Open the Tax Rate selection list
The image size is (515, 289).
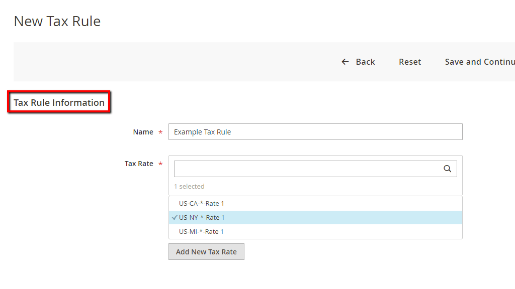(315, 169)
